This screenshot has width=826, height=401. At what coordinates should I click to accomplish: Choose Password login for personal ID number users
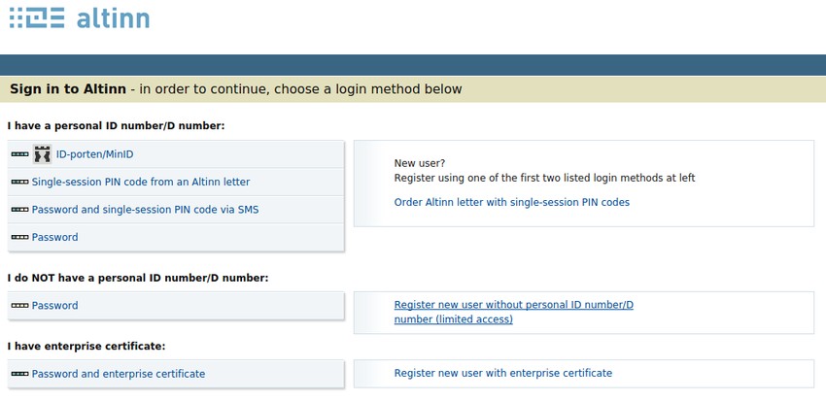tap(55, 237)
